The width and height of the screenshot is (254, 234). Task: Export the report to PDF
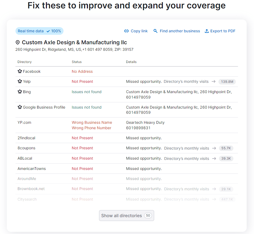pyautogui.click(x=220, y=31)
